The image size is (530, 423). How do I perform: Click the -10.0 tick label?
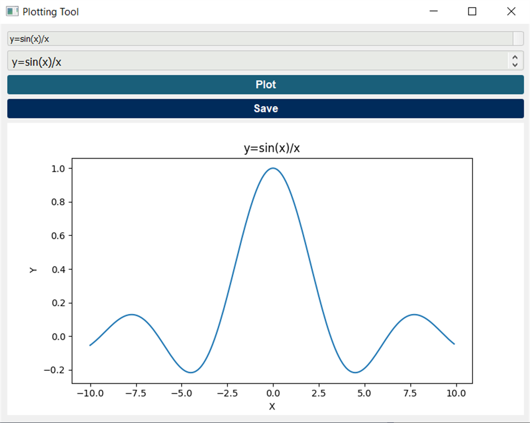point(91,393)
